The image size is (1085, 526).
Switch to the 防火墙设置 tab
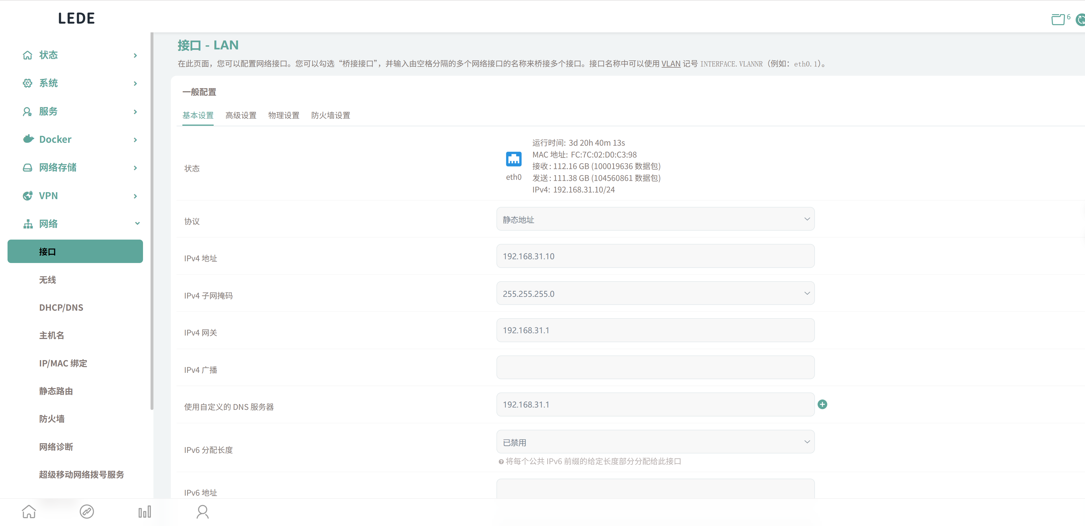point(331,115)
